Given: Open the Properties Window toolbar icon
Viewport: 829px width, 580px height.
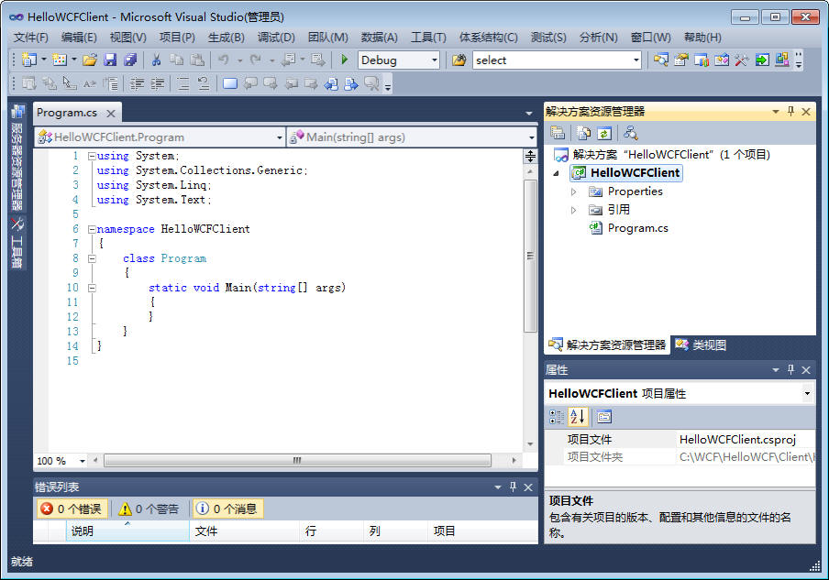Looking at the screenshot, I should 681,60.
